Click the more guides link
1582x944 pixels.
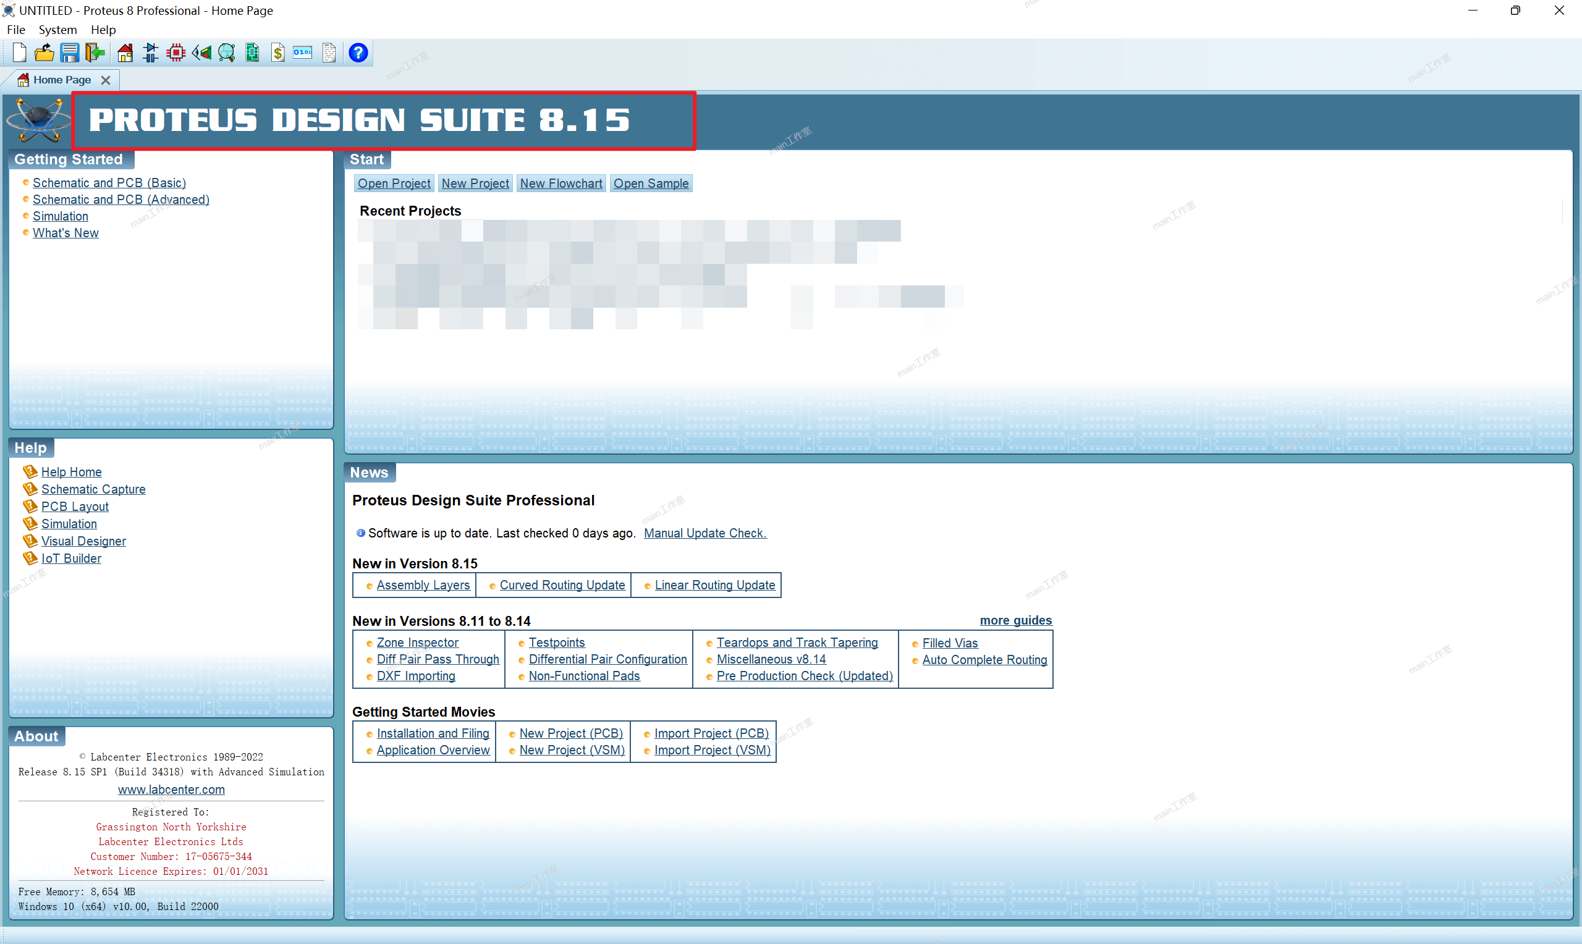[1015, 621]
